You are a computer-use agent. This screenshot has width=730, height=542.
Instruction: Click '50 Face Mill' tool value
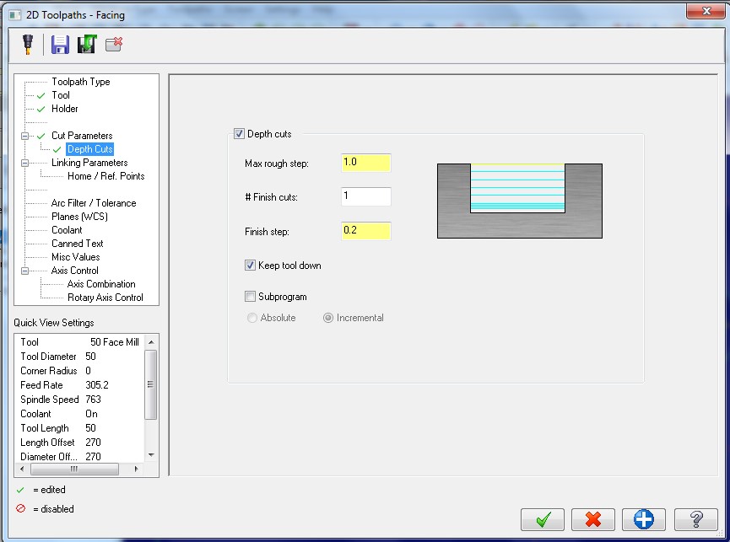click(115, 342)
